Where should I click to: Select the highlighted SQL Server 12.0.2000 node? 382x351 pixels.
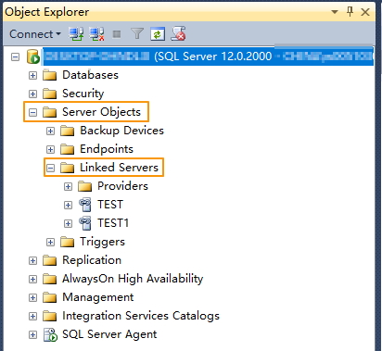point(208,56)
